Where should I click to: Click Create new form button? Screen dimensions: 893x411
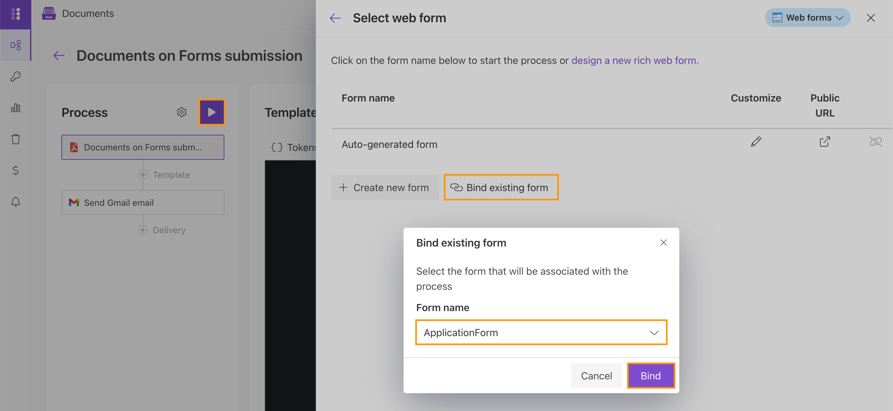[x=384, y=187]
